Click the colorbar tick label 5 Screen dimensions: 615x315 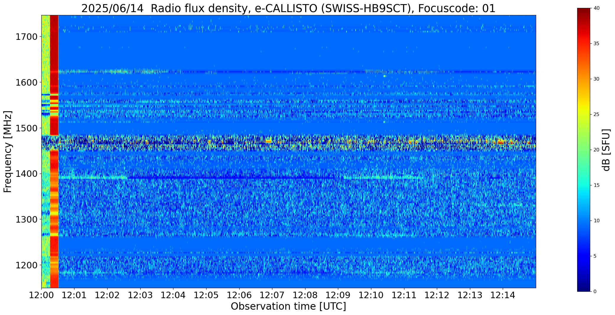595,256
